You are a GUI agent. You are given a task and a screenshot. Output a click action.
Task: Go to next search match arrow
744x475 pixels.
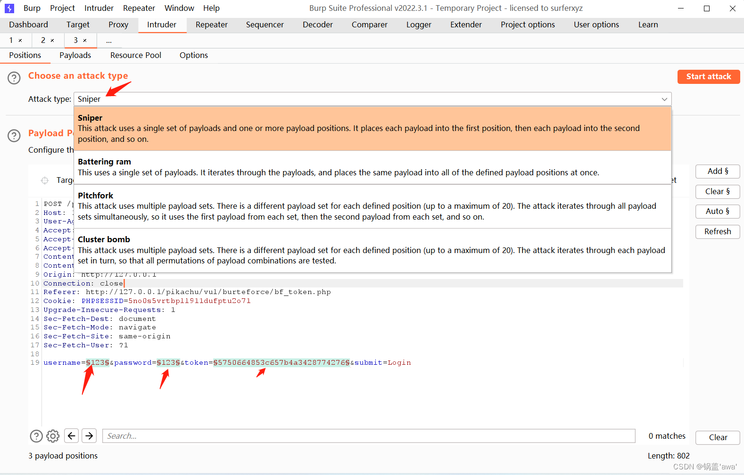[89, 436]
